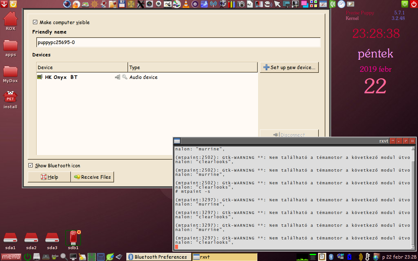Open the MyDox folder desktop icon

(10, 74)
